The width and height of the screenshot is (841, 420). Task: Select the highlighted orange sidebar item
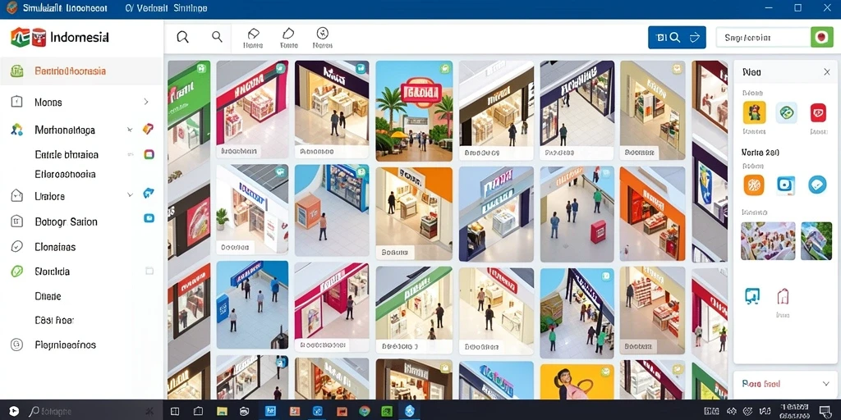(81, 71)
